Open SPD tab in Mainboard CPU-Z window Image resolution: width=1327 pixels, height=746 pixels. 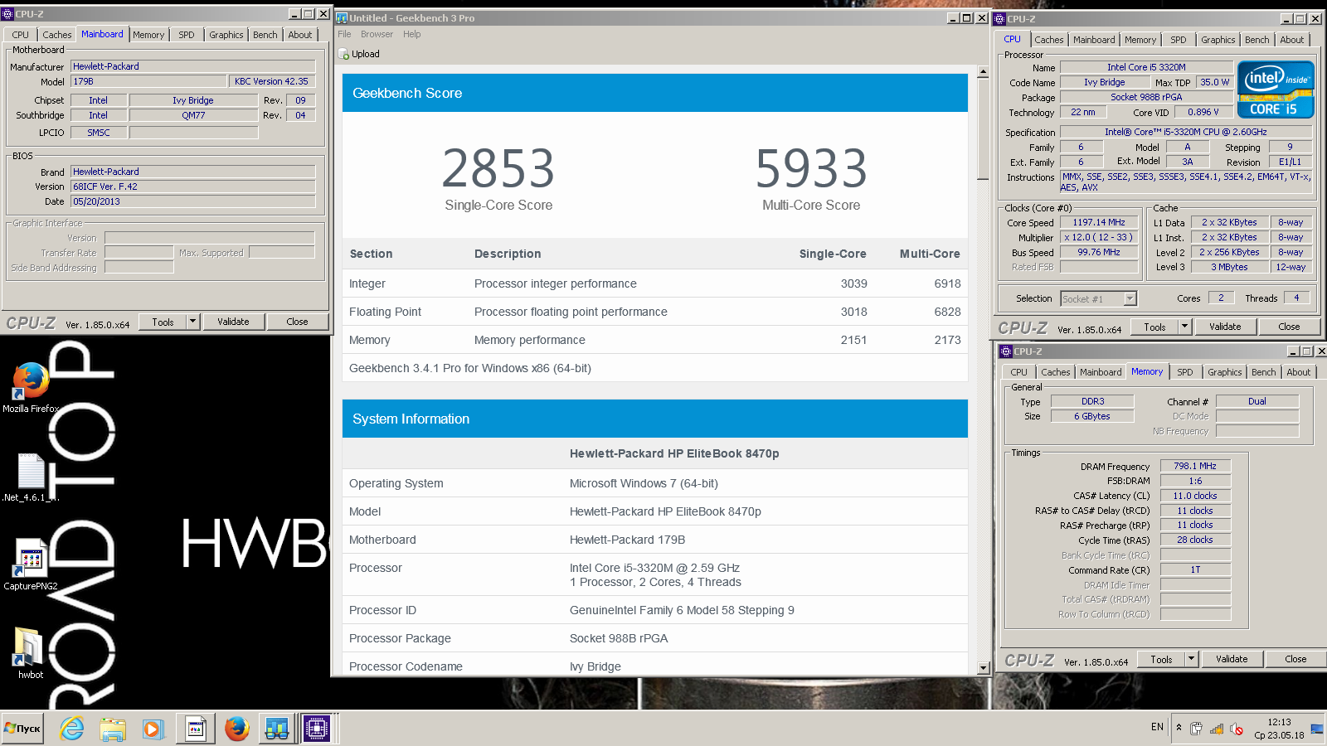point(187,35)
